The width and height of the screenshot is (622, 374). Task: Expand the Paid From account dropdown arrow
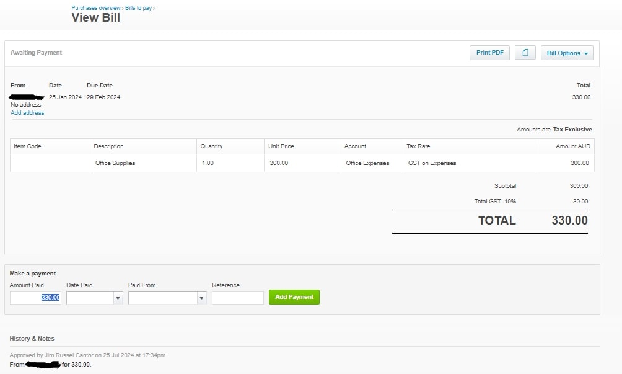pyautogui.click(x=201, y=298)
